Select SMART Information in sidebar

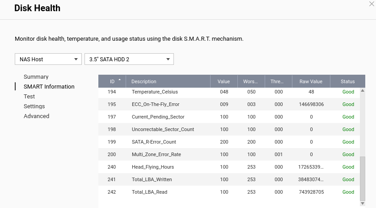pyautogui.click(x=49, y=87)
